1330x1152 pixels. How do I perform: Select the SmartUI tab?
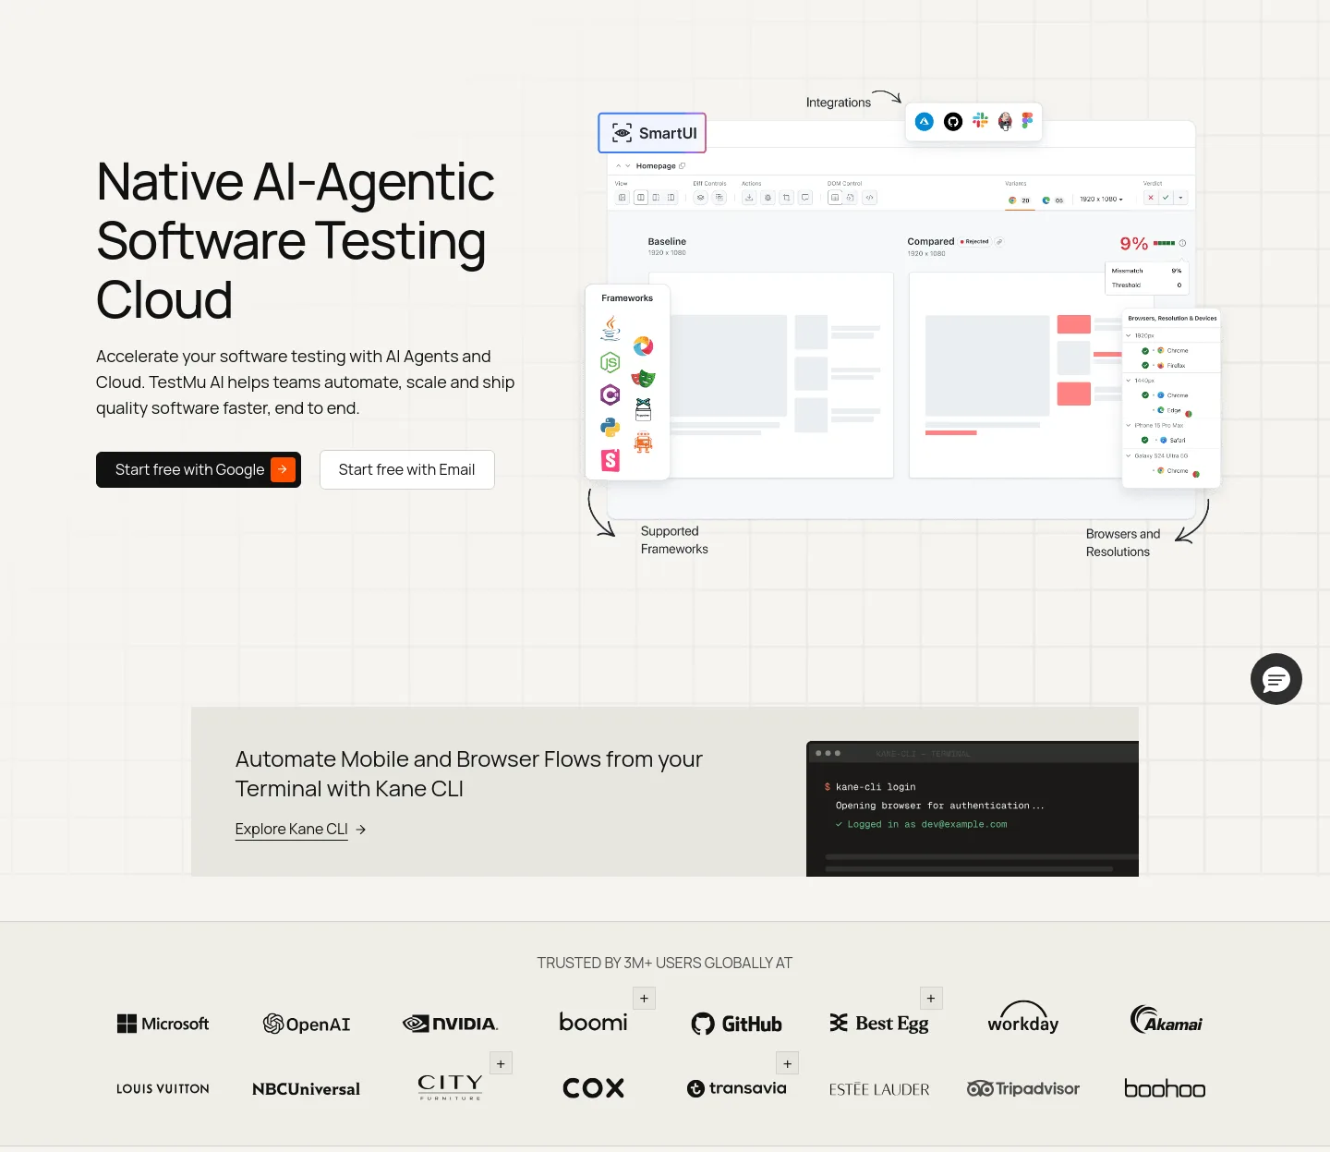coord(653,133)
